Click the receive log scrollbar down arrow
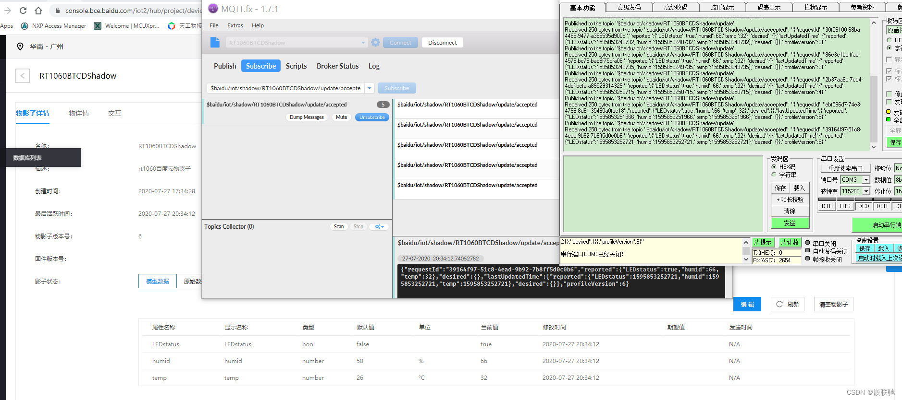 pos(874,147)
